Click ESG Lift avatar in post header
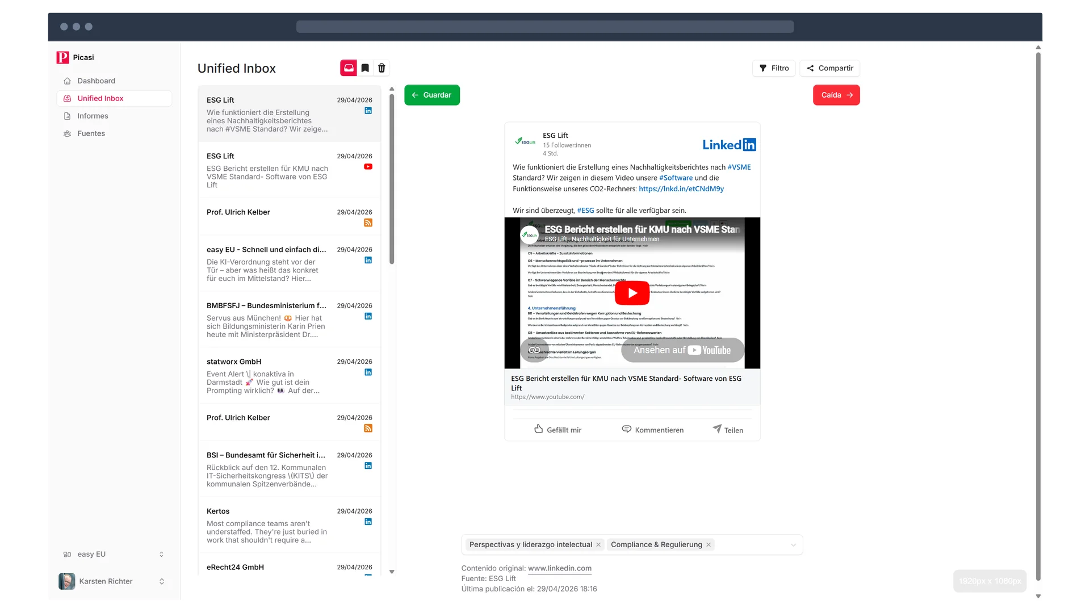Image resolution: width=1090 pixels, height=613 pixels. (x=526, y=142)
